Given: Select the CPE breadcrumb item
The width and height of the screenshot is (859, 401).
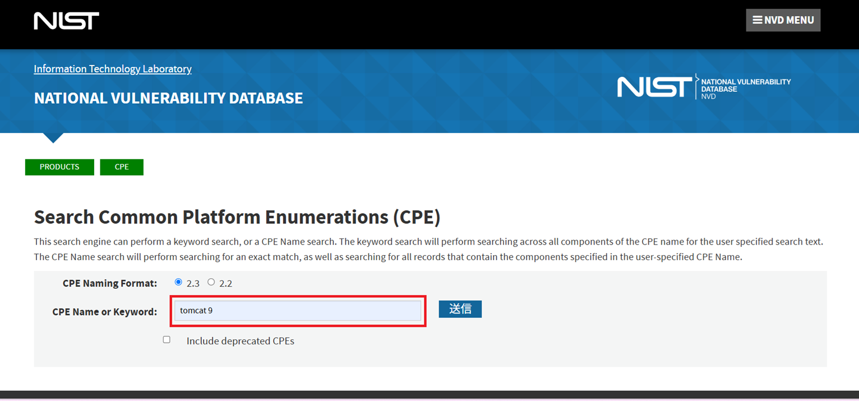Looking at the screenshot, I should (122, 167).
